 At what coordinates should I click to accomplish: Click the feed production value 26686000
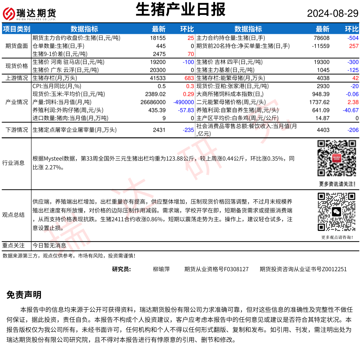coord(153,102)
